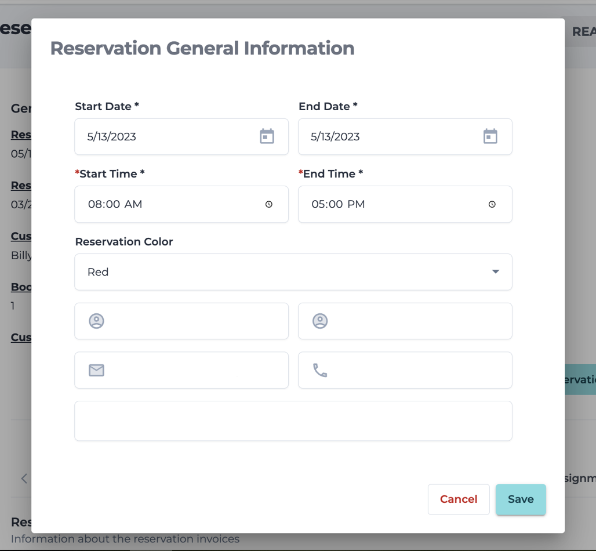Select the 05:00 PM End Time value
Image resolution: width=596 pixels, height=551 pixels.
338,204
